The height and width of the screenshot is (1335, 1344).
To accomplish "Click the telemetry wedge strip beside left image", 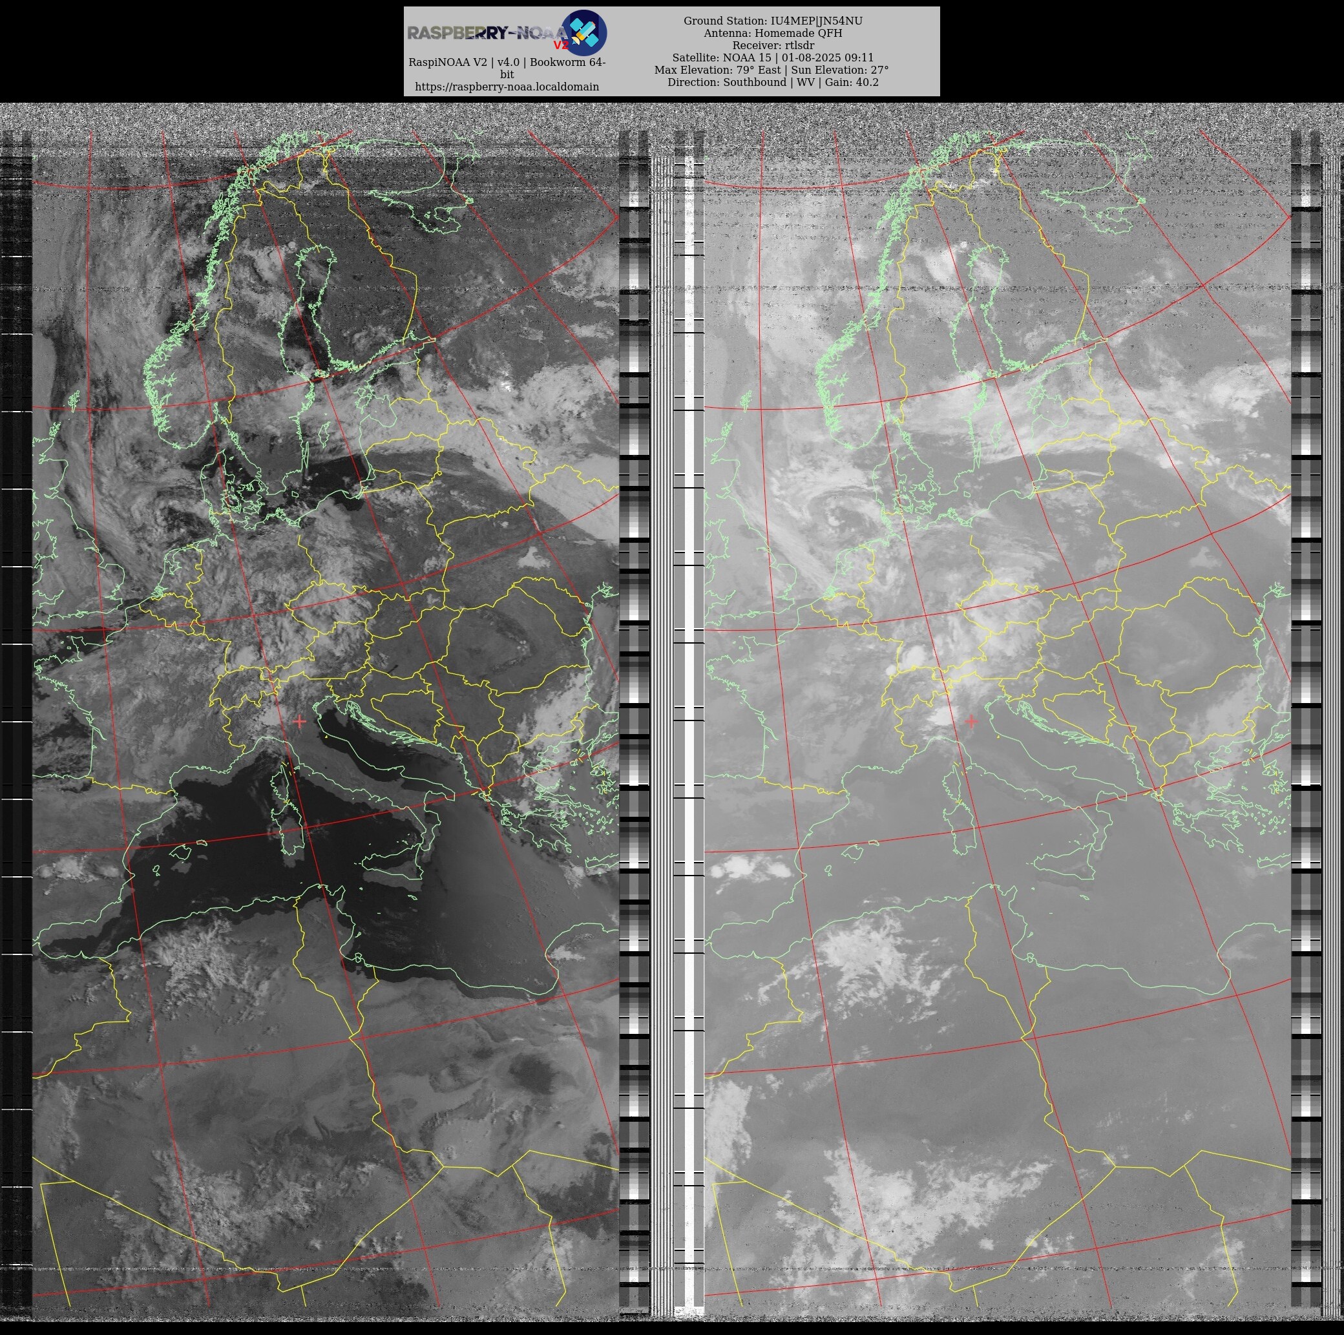I will coord(634,724).
